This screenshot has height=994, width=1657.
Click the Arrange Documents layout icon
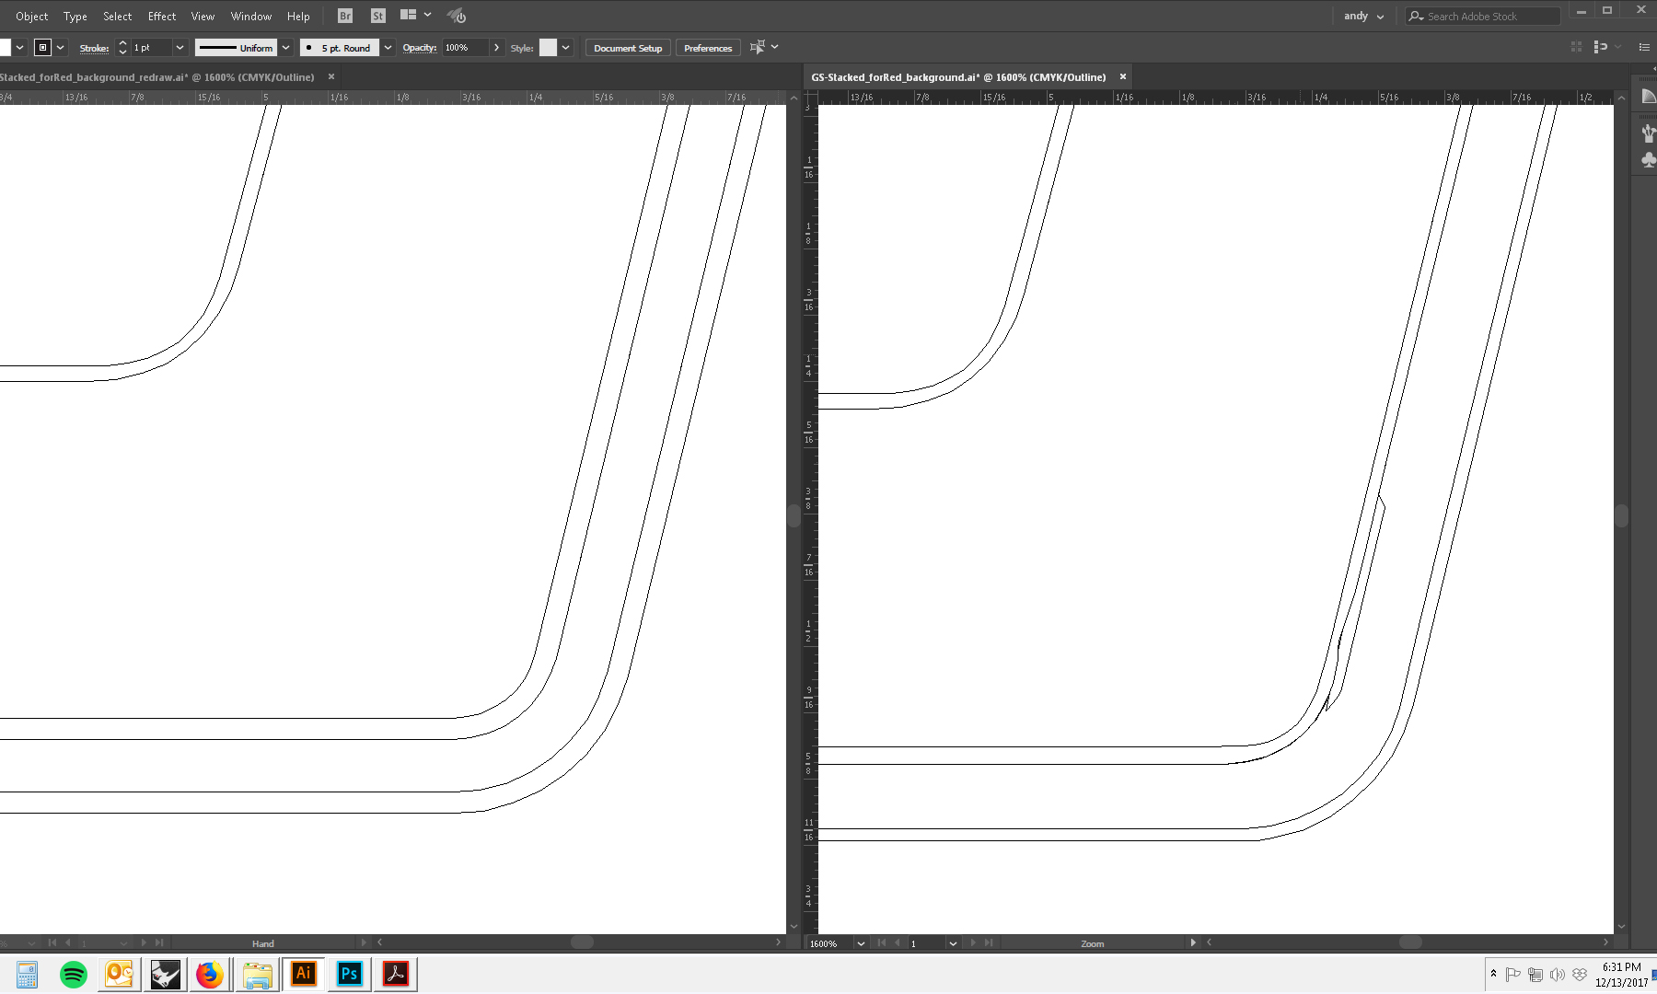(x=409, y=15)
